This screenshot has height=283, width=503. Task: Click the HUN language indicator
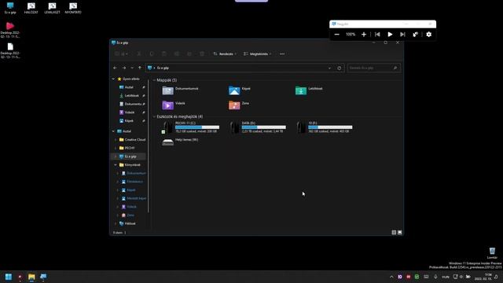[446, 277]
